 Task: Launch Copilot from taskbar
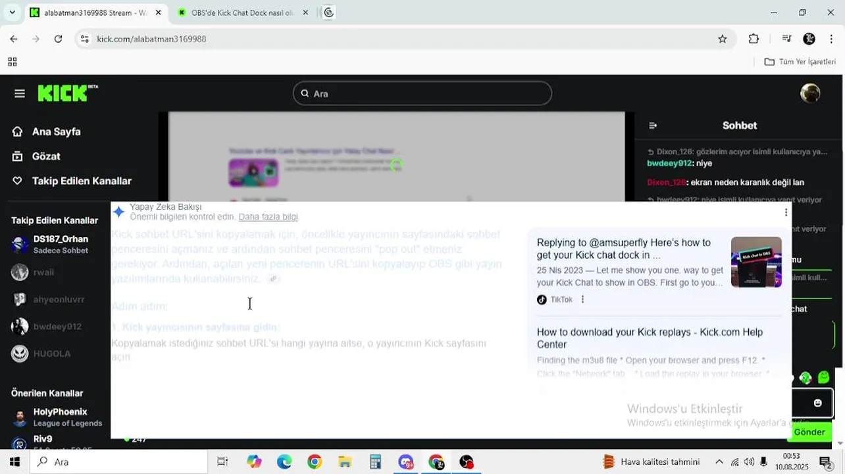254,461
